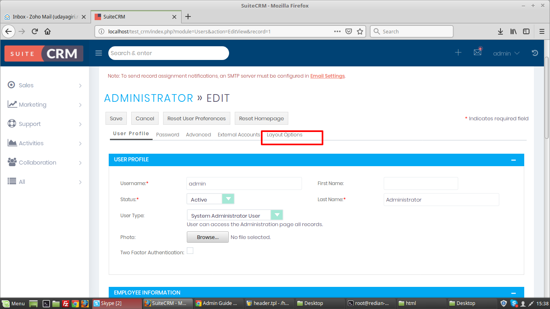Launch FileZilla from taskbar
This screenshot has height=309, width=550.
[x=66, y=303]
